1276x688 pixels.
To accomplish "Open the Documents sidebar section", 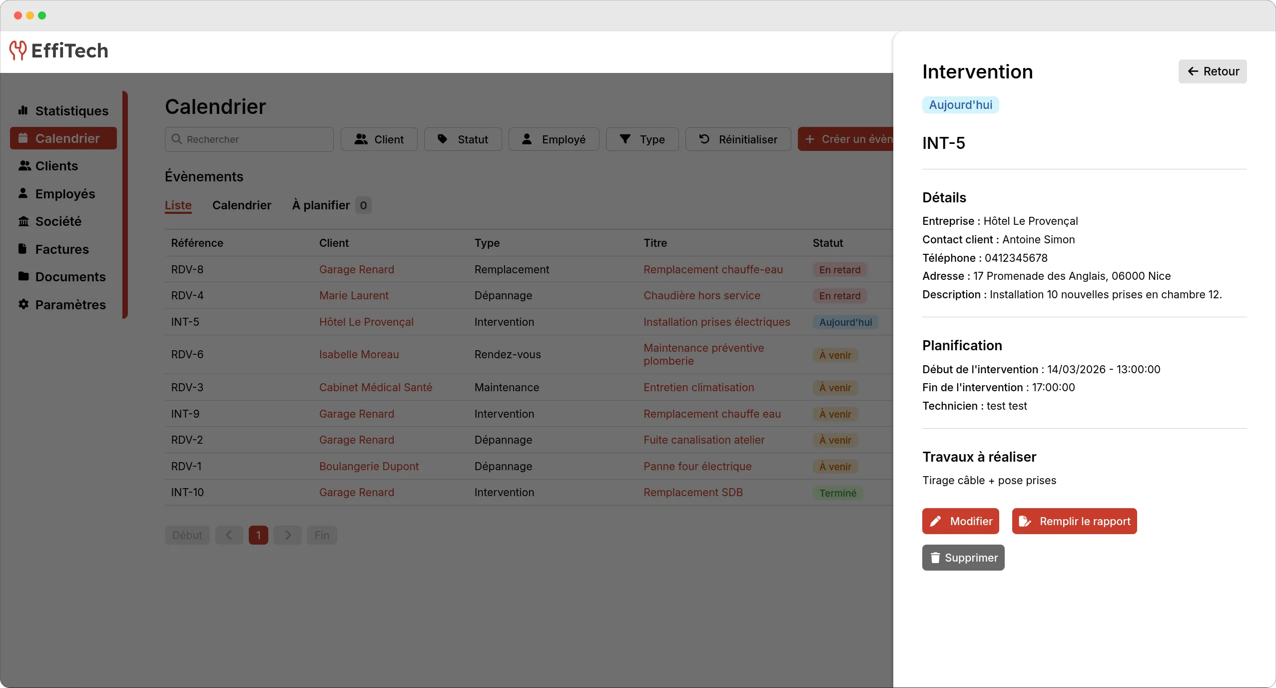I will [x=70, y=277].
